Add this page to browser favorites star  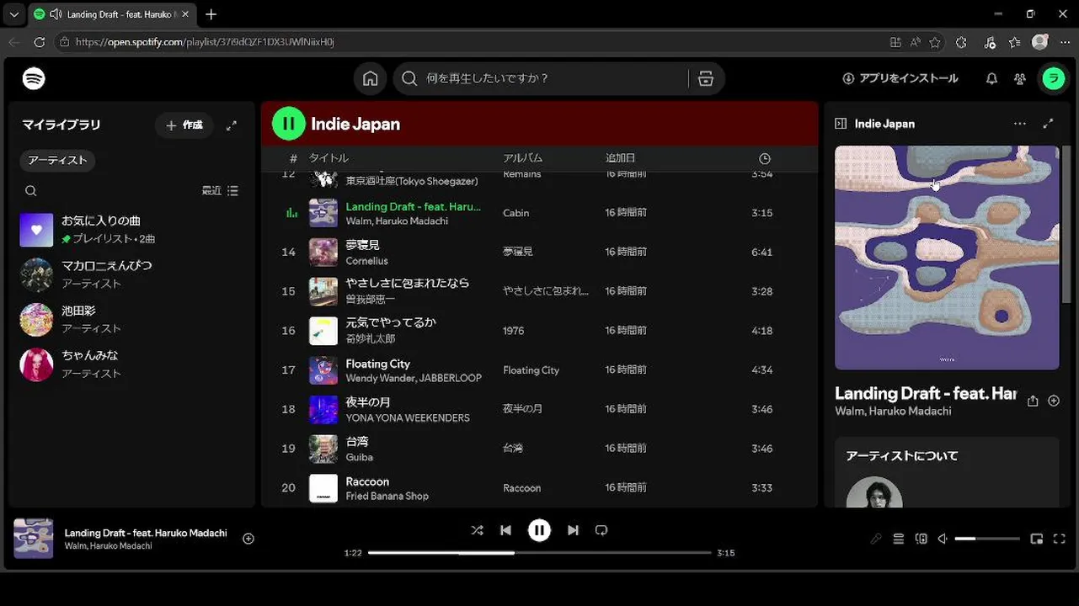pos(936,42)
